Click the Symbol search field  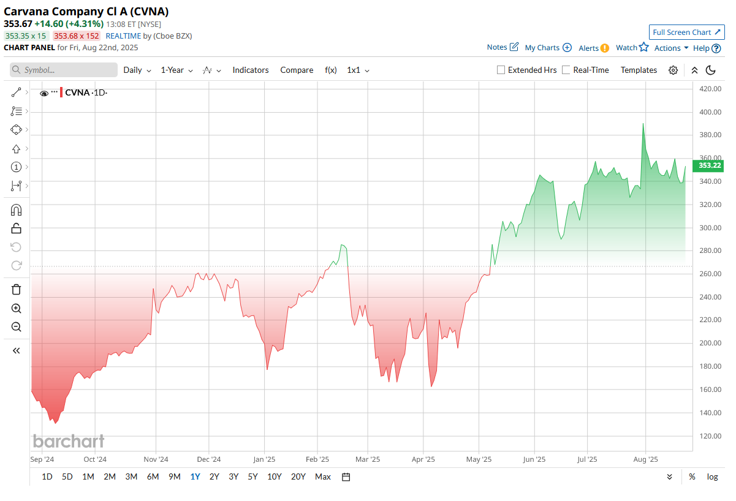click(x=64, y=70)
